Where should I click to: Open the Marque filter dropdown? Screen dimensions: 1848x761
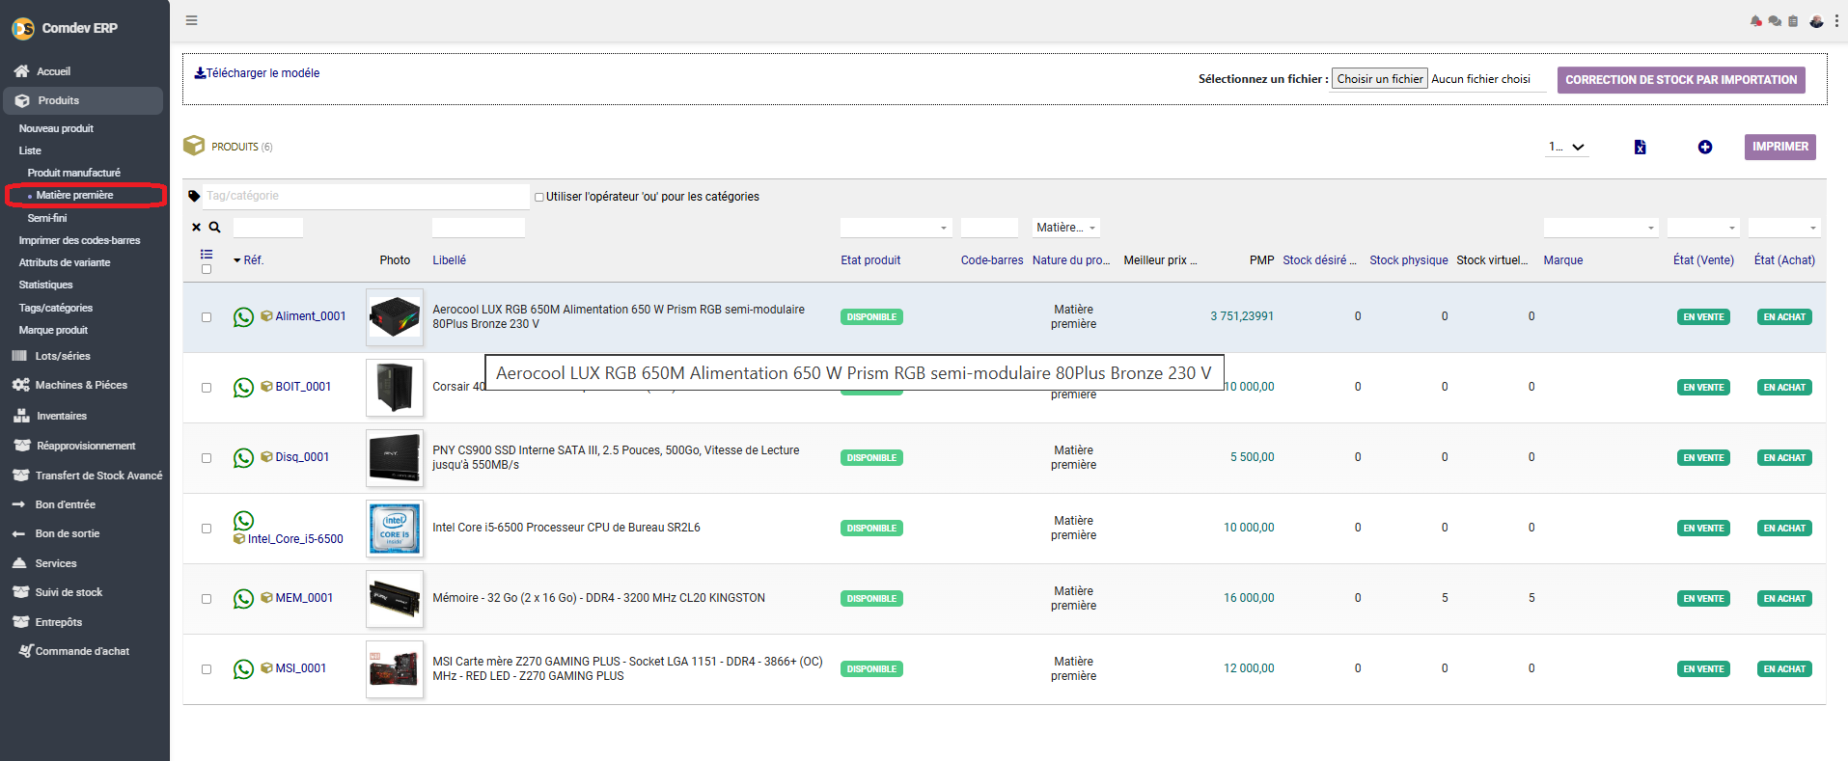[1601, 228]
